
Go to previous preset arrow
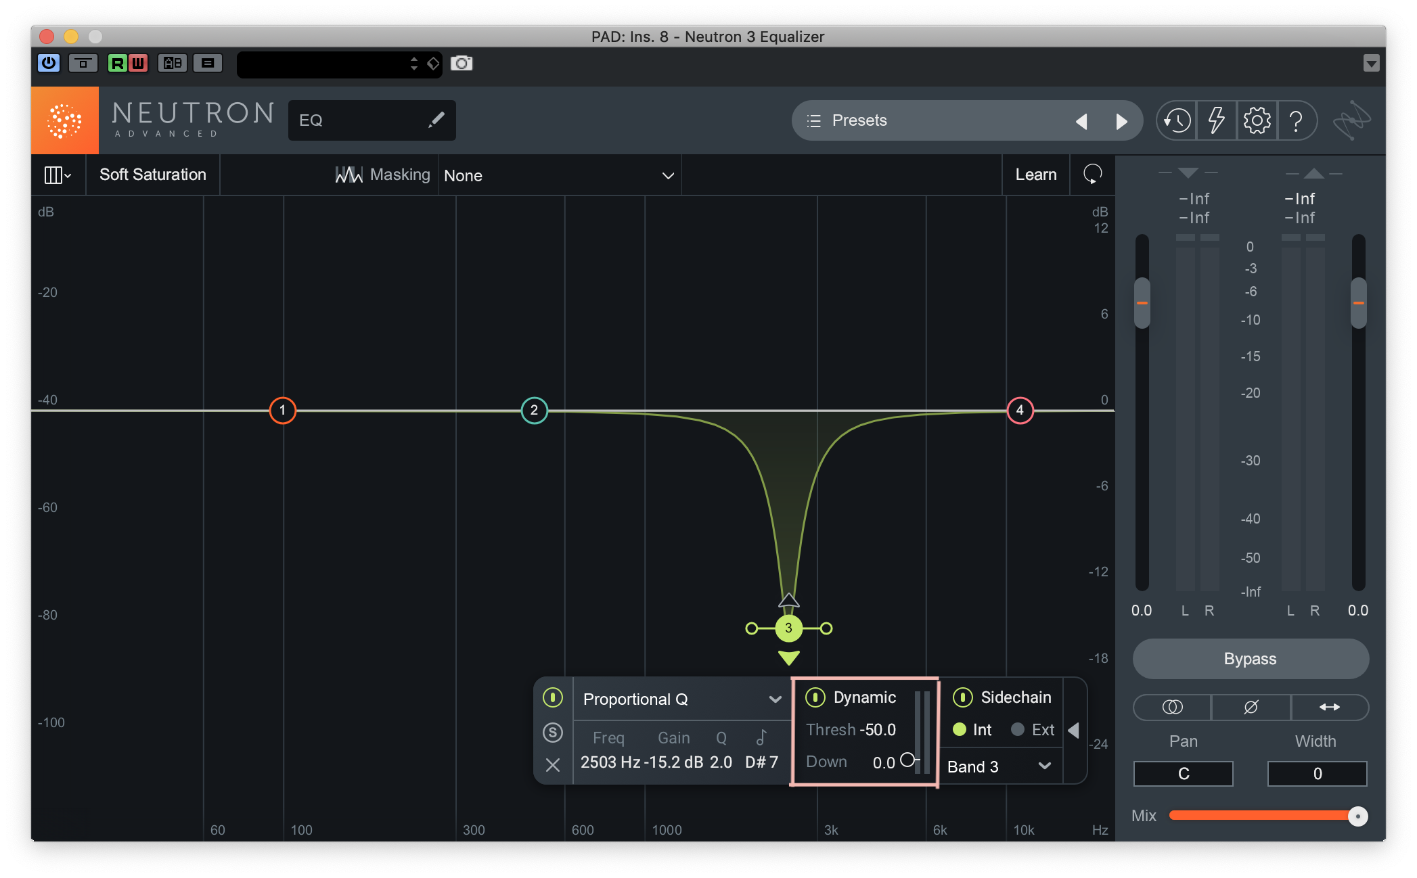pyautogui.click(x=1081, y=121)
